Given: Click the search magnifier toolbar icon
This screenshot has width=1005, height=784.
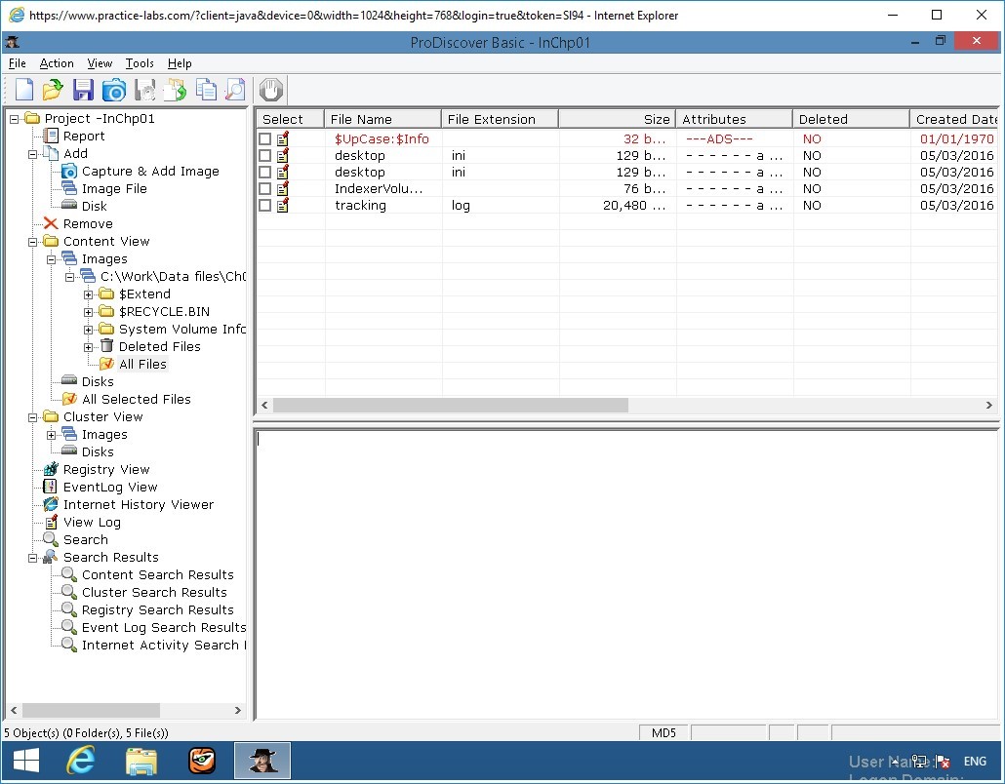Looking at the screenshot, I should click(236, 90).
